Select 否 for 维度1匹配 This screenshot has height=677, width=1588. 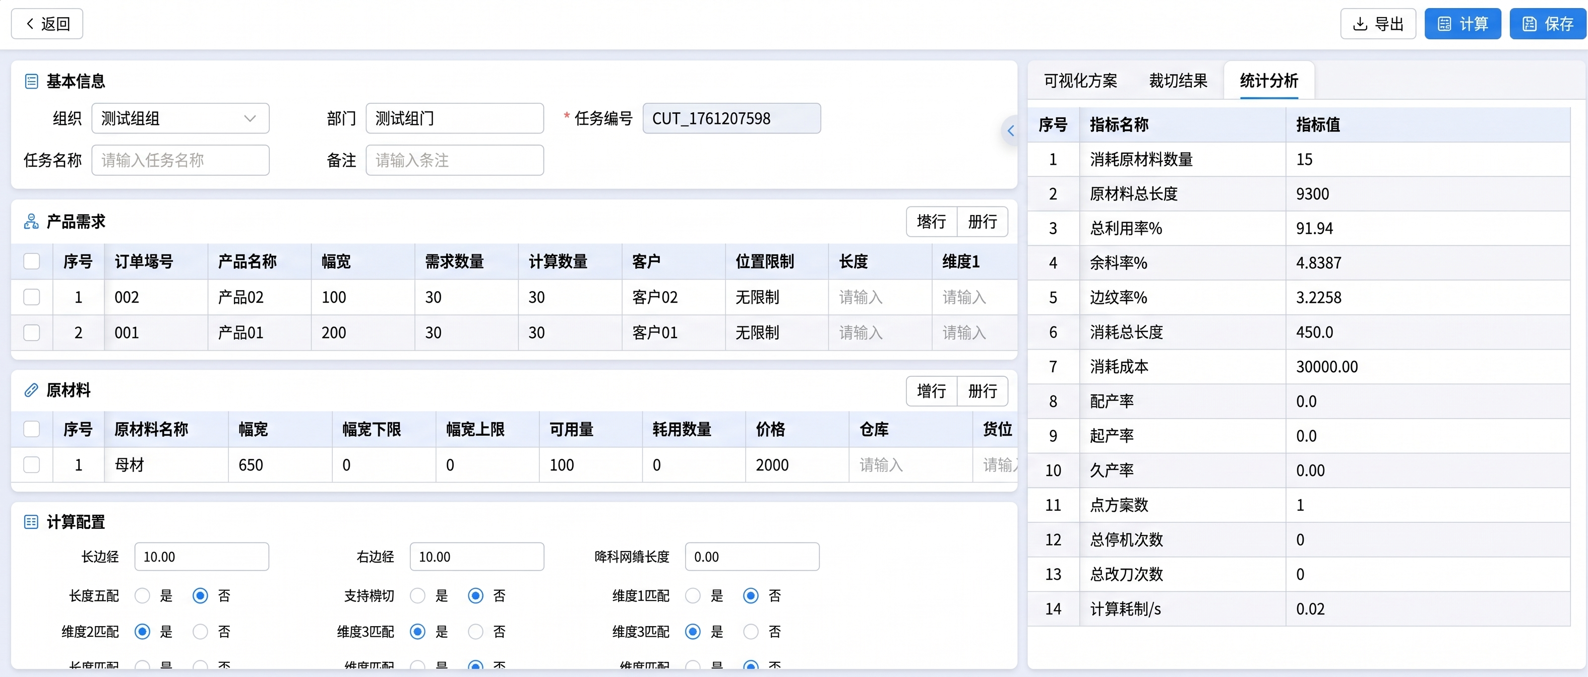tap(751, 596)
